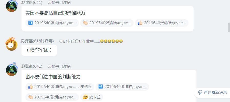Click the clapping hands reaction on the first message
The height and width of the screenshot is (102, 230).
point(107,23)
